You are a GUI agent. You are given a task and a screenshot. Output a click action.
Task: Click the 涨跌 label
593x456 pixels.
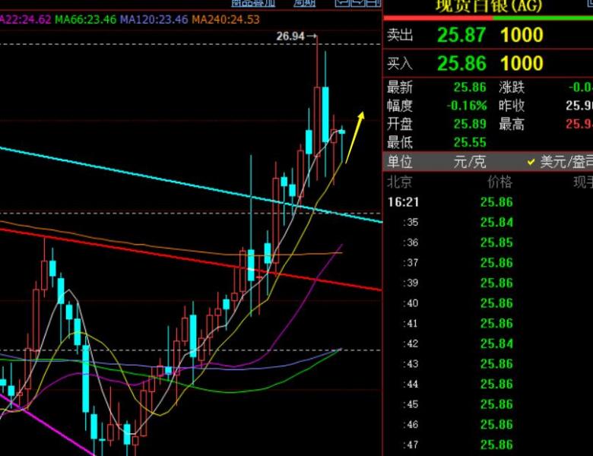512,87
